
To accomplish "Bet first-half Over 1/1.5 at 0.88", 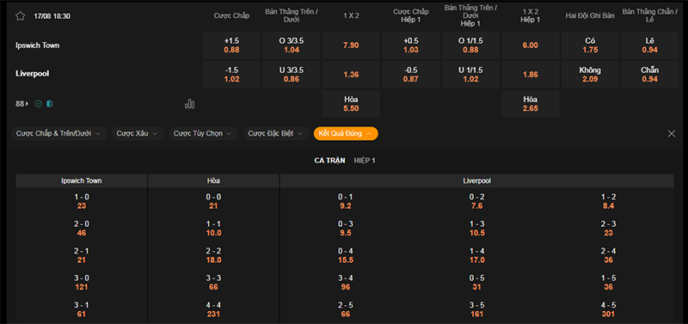I will tap(470, 46).
